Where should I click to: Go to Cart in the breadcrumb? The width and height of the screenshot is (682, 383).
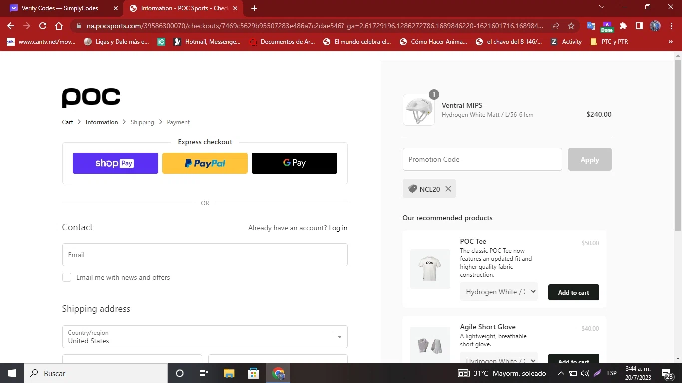pos(68,122)
